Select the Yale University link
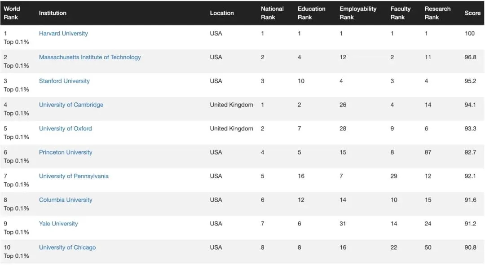This screenshot has height=265, width=485. tap(58, 224)
